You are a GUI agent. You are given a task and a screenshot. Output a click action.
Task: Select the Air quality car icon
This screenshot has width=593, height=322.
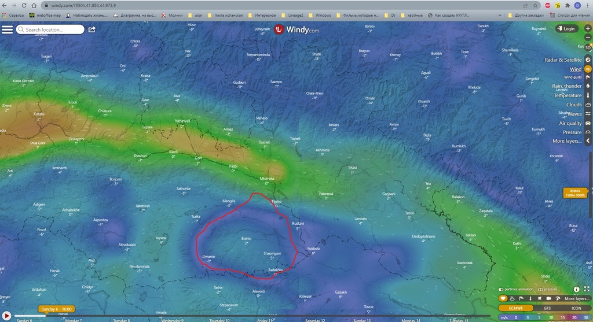point(588,123)
